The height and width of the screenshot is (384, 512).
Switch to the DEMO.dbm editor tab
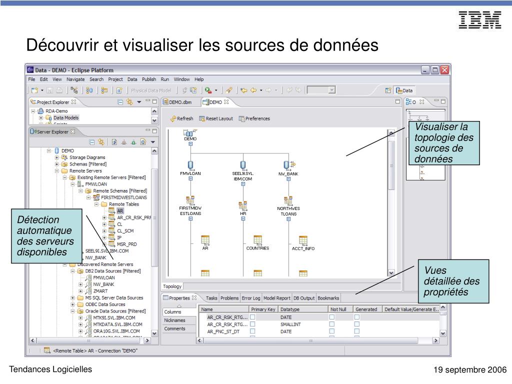pyautogui.click(x=177, y=102)
